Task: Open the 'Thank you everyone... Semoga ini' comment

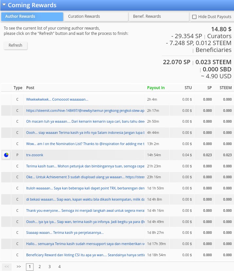Action: (x=85, y=211)
